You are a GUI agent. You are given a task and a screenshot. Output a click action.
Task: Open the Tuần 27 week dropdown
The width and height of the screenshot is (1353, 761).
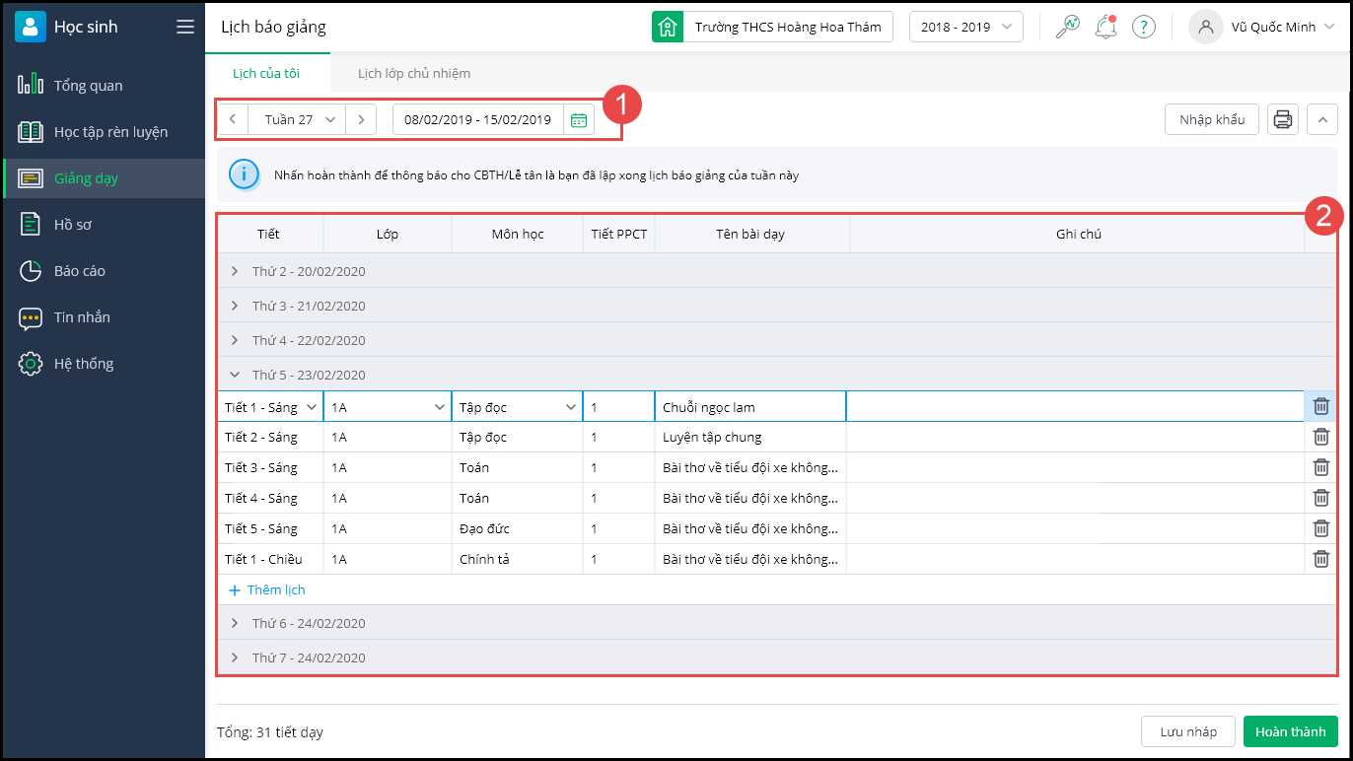point(299,119)
